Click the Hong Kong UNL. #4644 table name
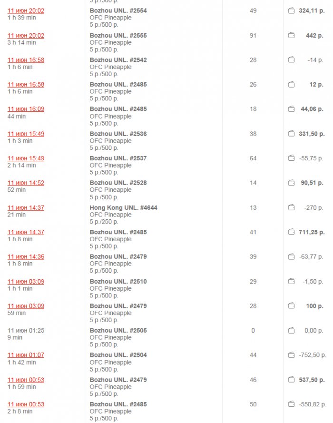Image resolution: width=333 pixels, height=423 pixels. (x=123, y=207)
